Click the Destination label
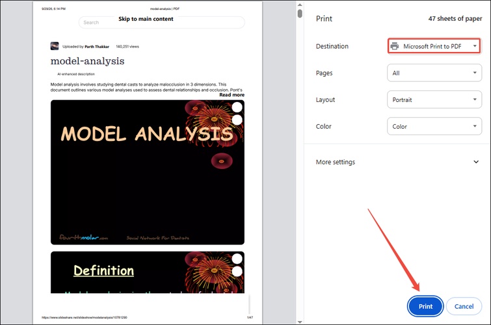491x325 pixels. tap(332, 46)
